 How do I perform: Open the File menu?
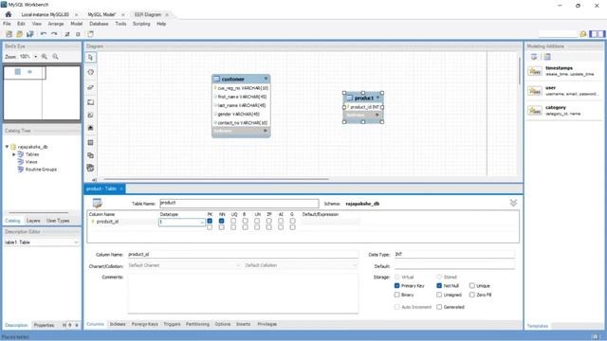[x=7, y=24]
